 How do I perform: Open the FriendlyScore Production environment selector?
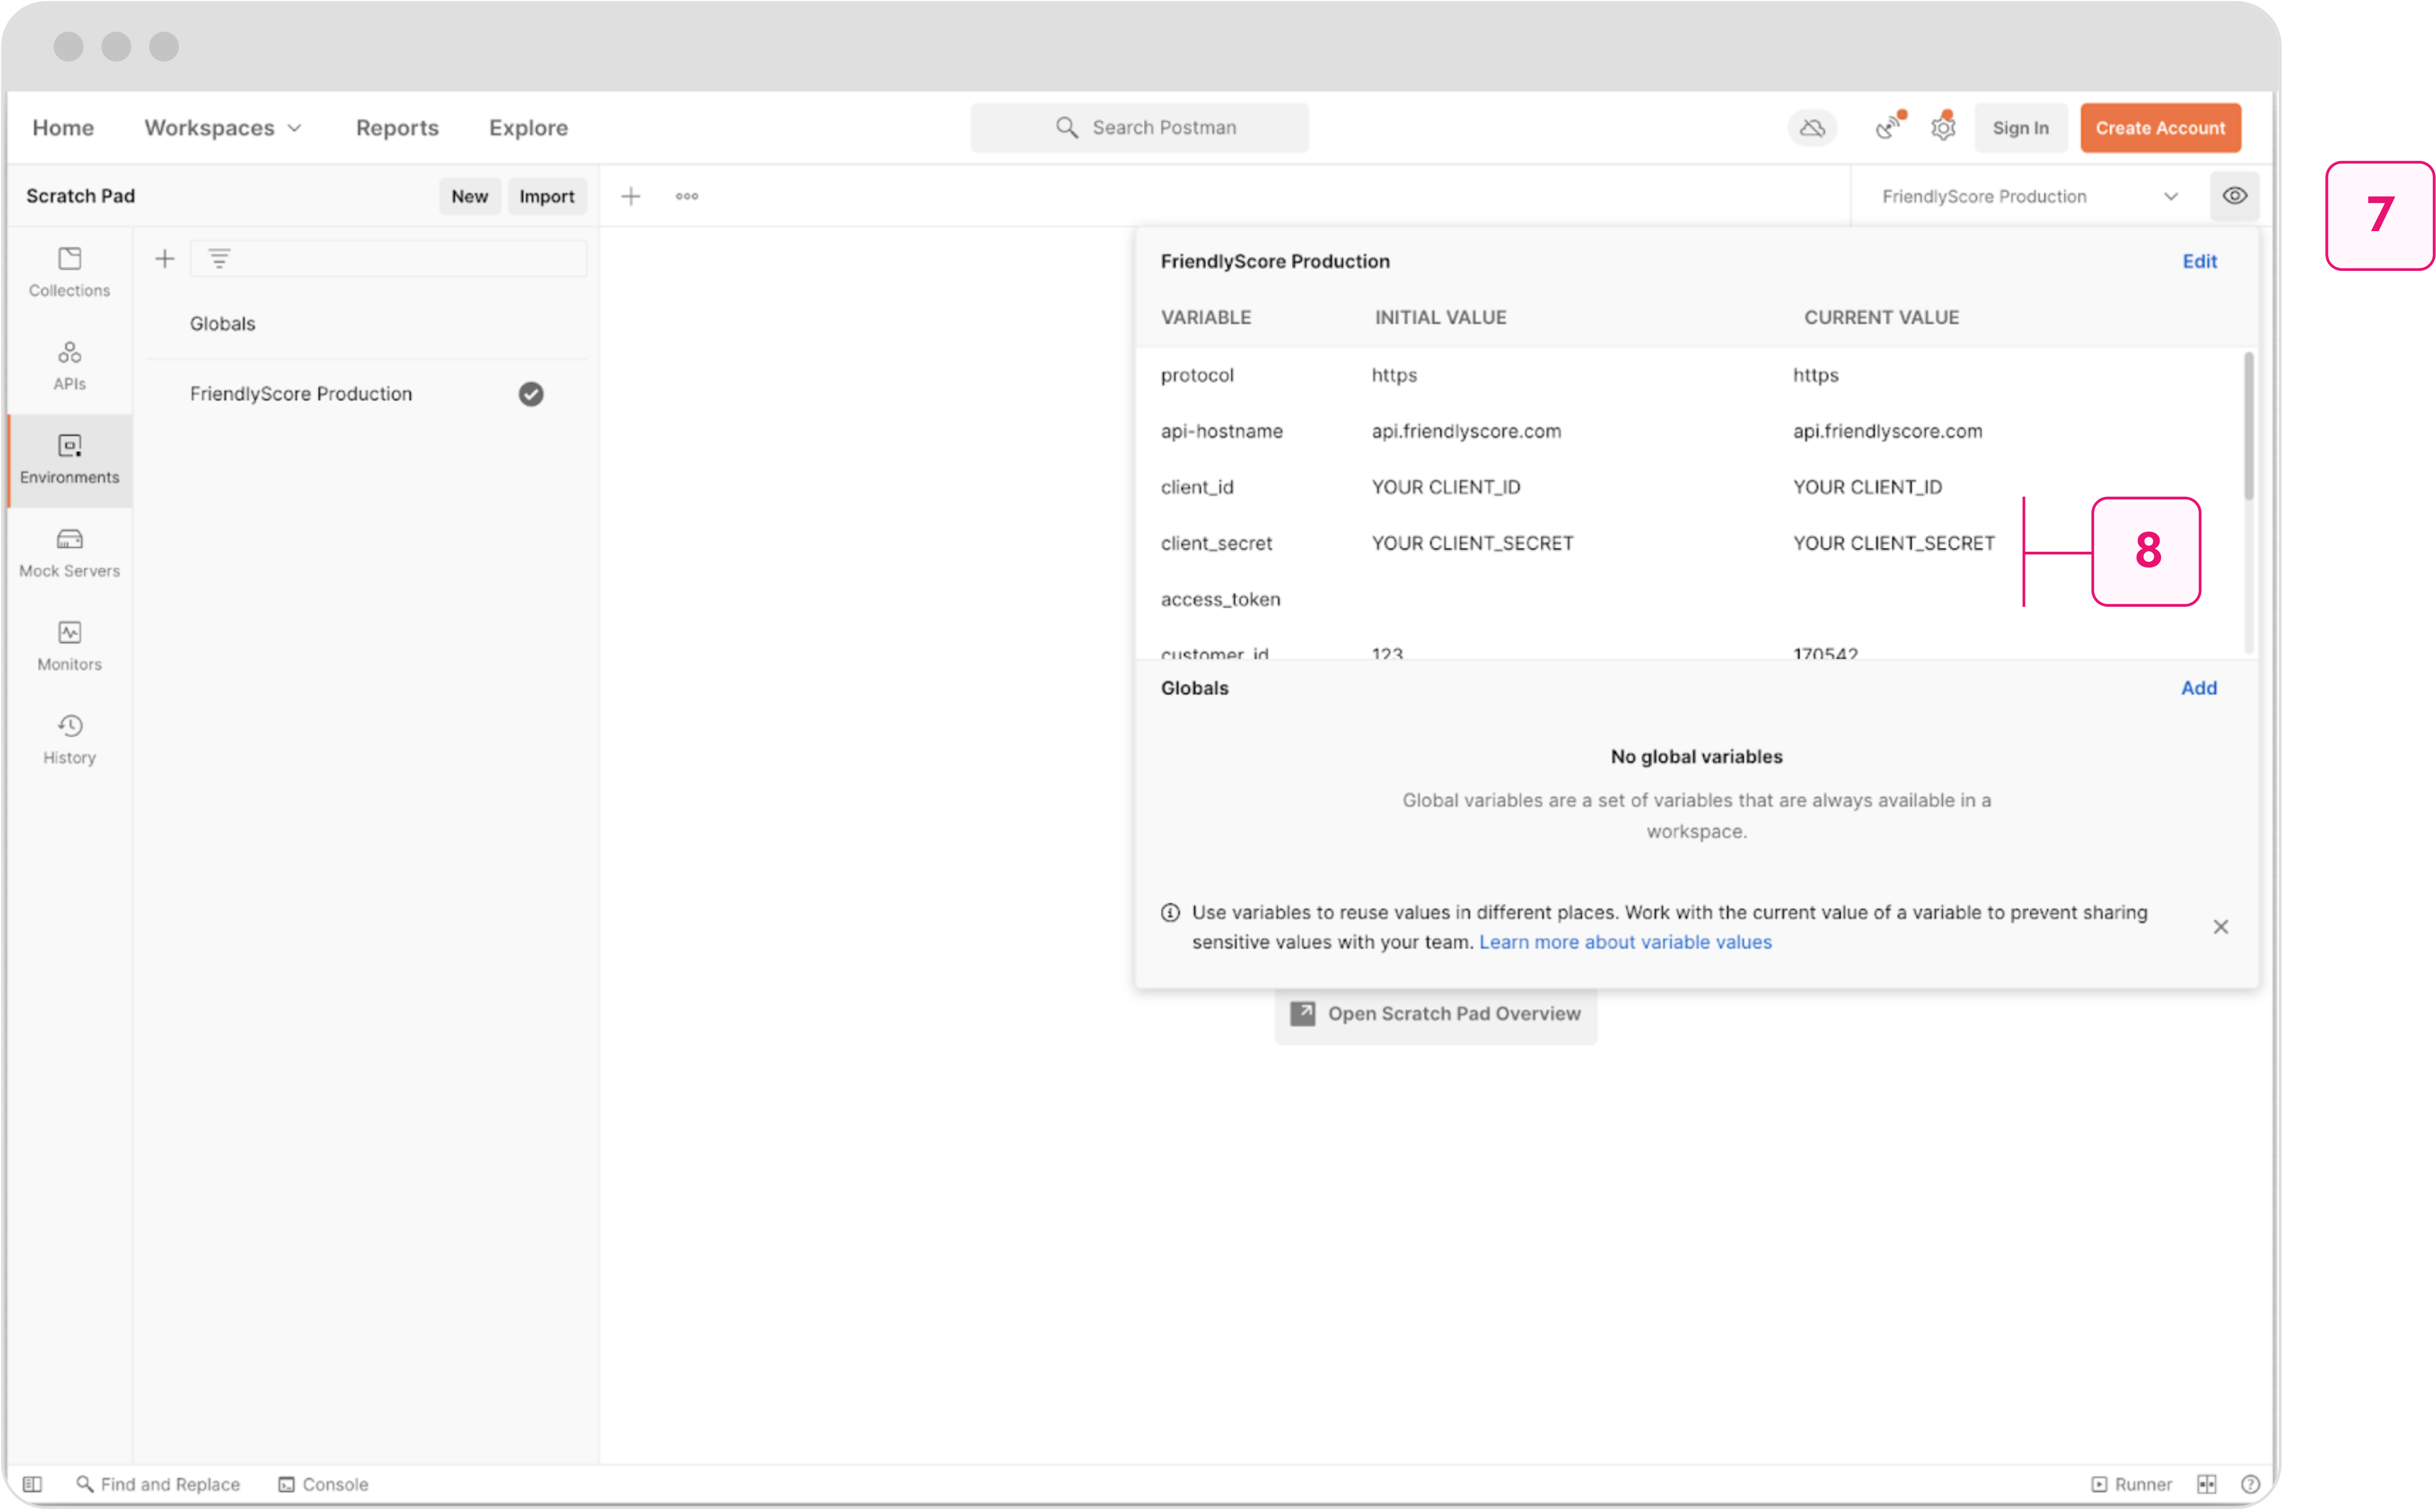coord(2029,196)
